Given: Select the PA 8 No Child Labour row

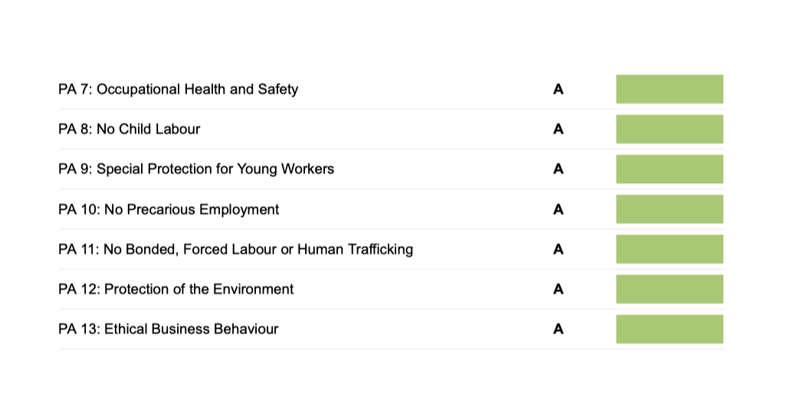Looking at the screenshot, I should coord(392,129).
